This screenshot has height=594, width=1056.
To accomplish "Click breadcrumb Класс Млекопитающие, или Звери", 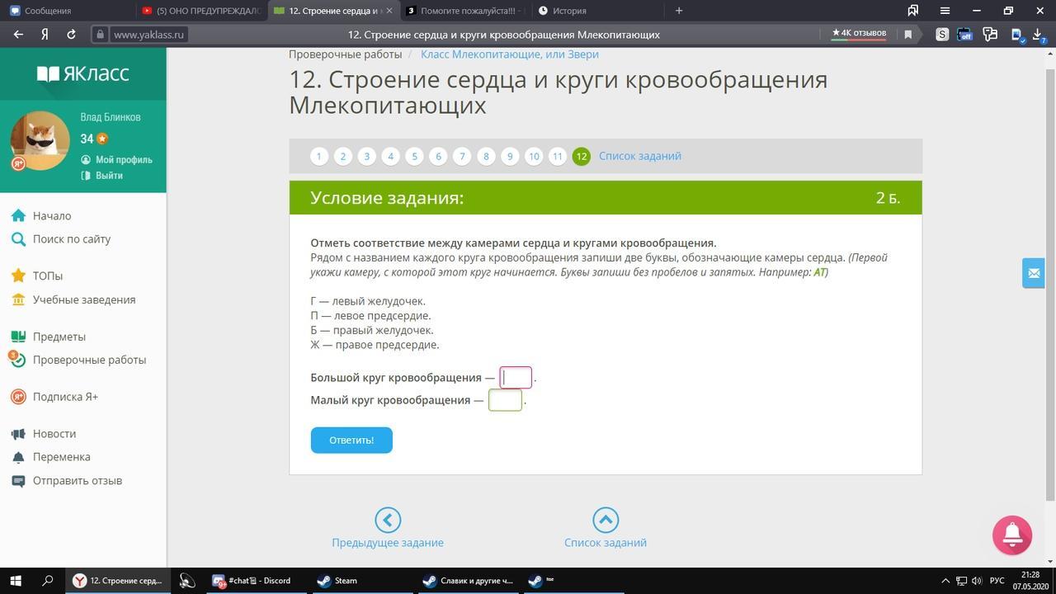I will click(510, 54).
